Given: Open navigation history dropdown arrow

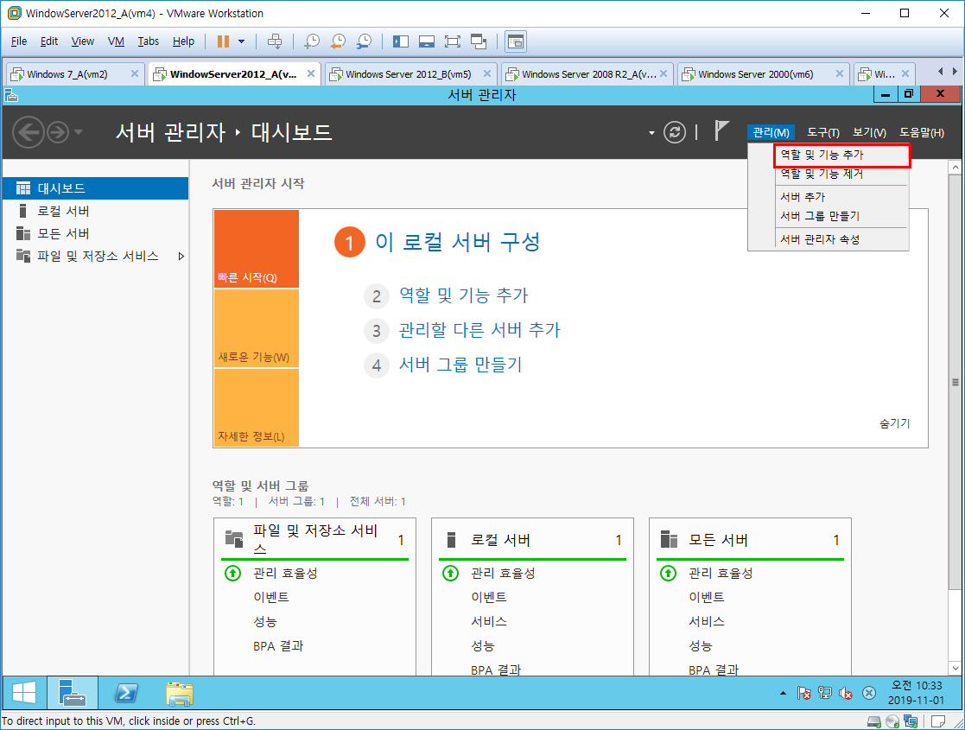Looking at the screenshot, I should click(x=78, y=132).
